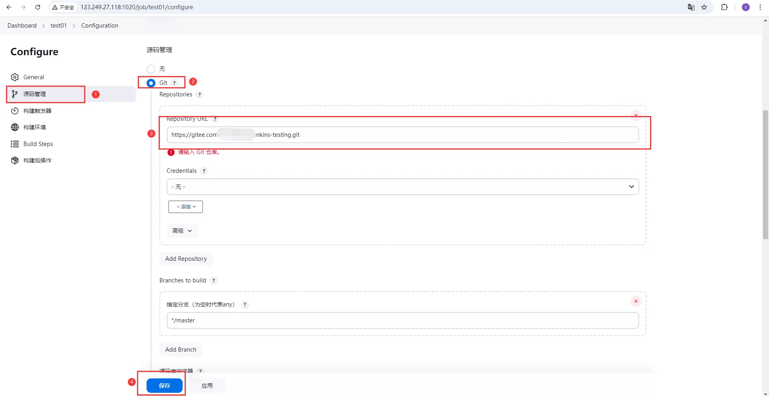Open the user profile avatar
This screenshot has height=396, width=769.
coord(746,7)
